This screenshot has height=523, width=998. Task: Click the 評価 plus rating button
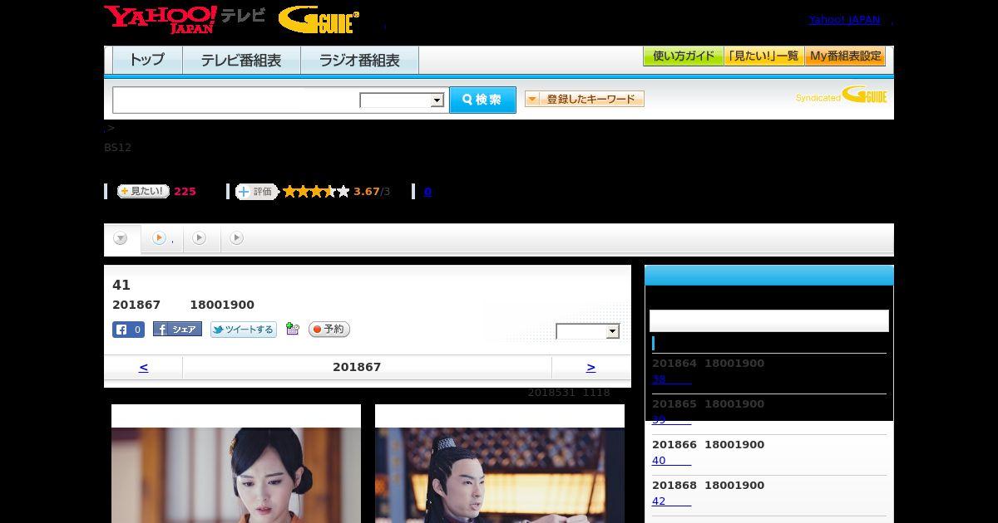(256, 192)
